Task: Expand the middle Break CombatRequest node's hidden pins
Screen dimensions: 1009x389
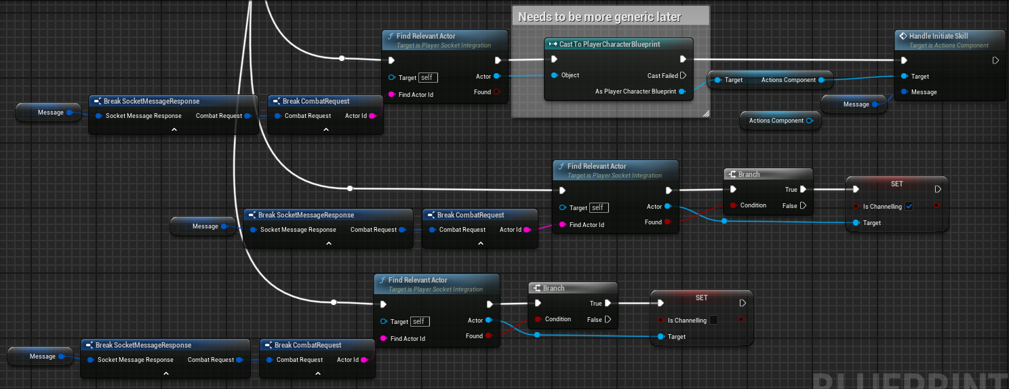Action: pyautogui.click(x=482, y=243)
